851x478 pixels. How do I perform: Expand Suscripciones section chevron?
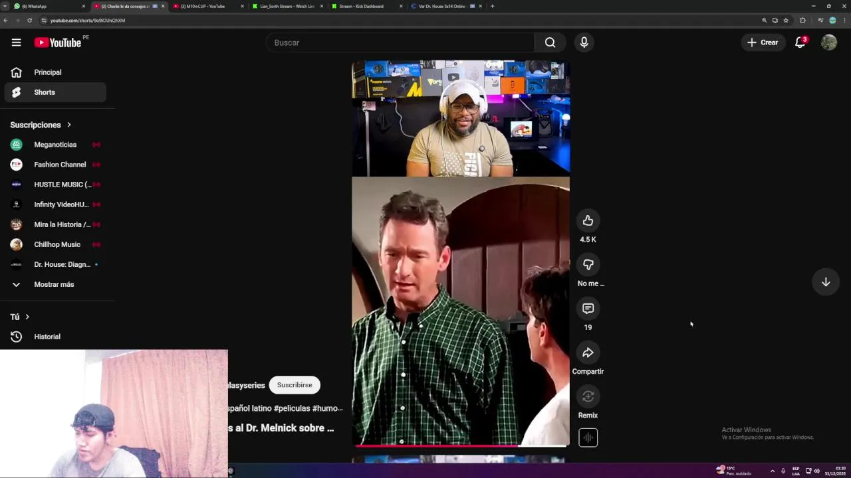point(68,125)
